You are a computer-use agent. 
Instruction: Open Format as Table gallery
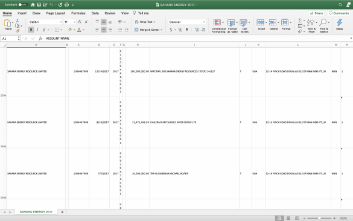pyautogui.click(x=231, y=22)
